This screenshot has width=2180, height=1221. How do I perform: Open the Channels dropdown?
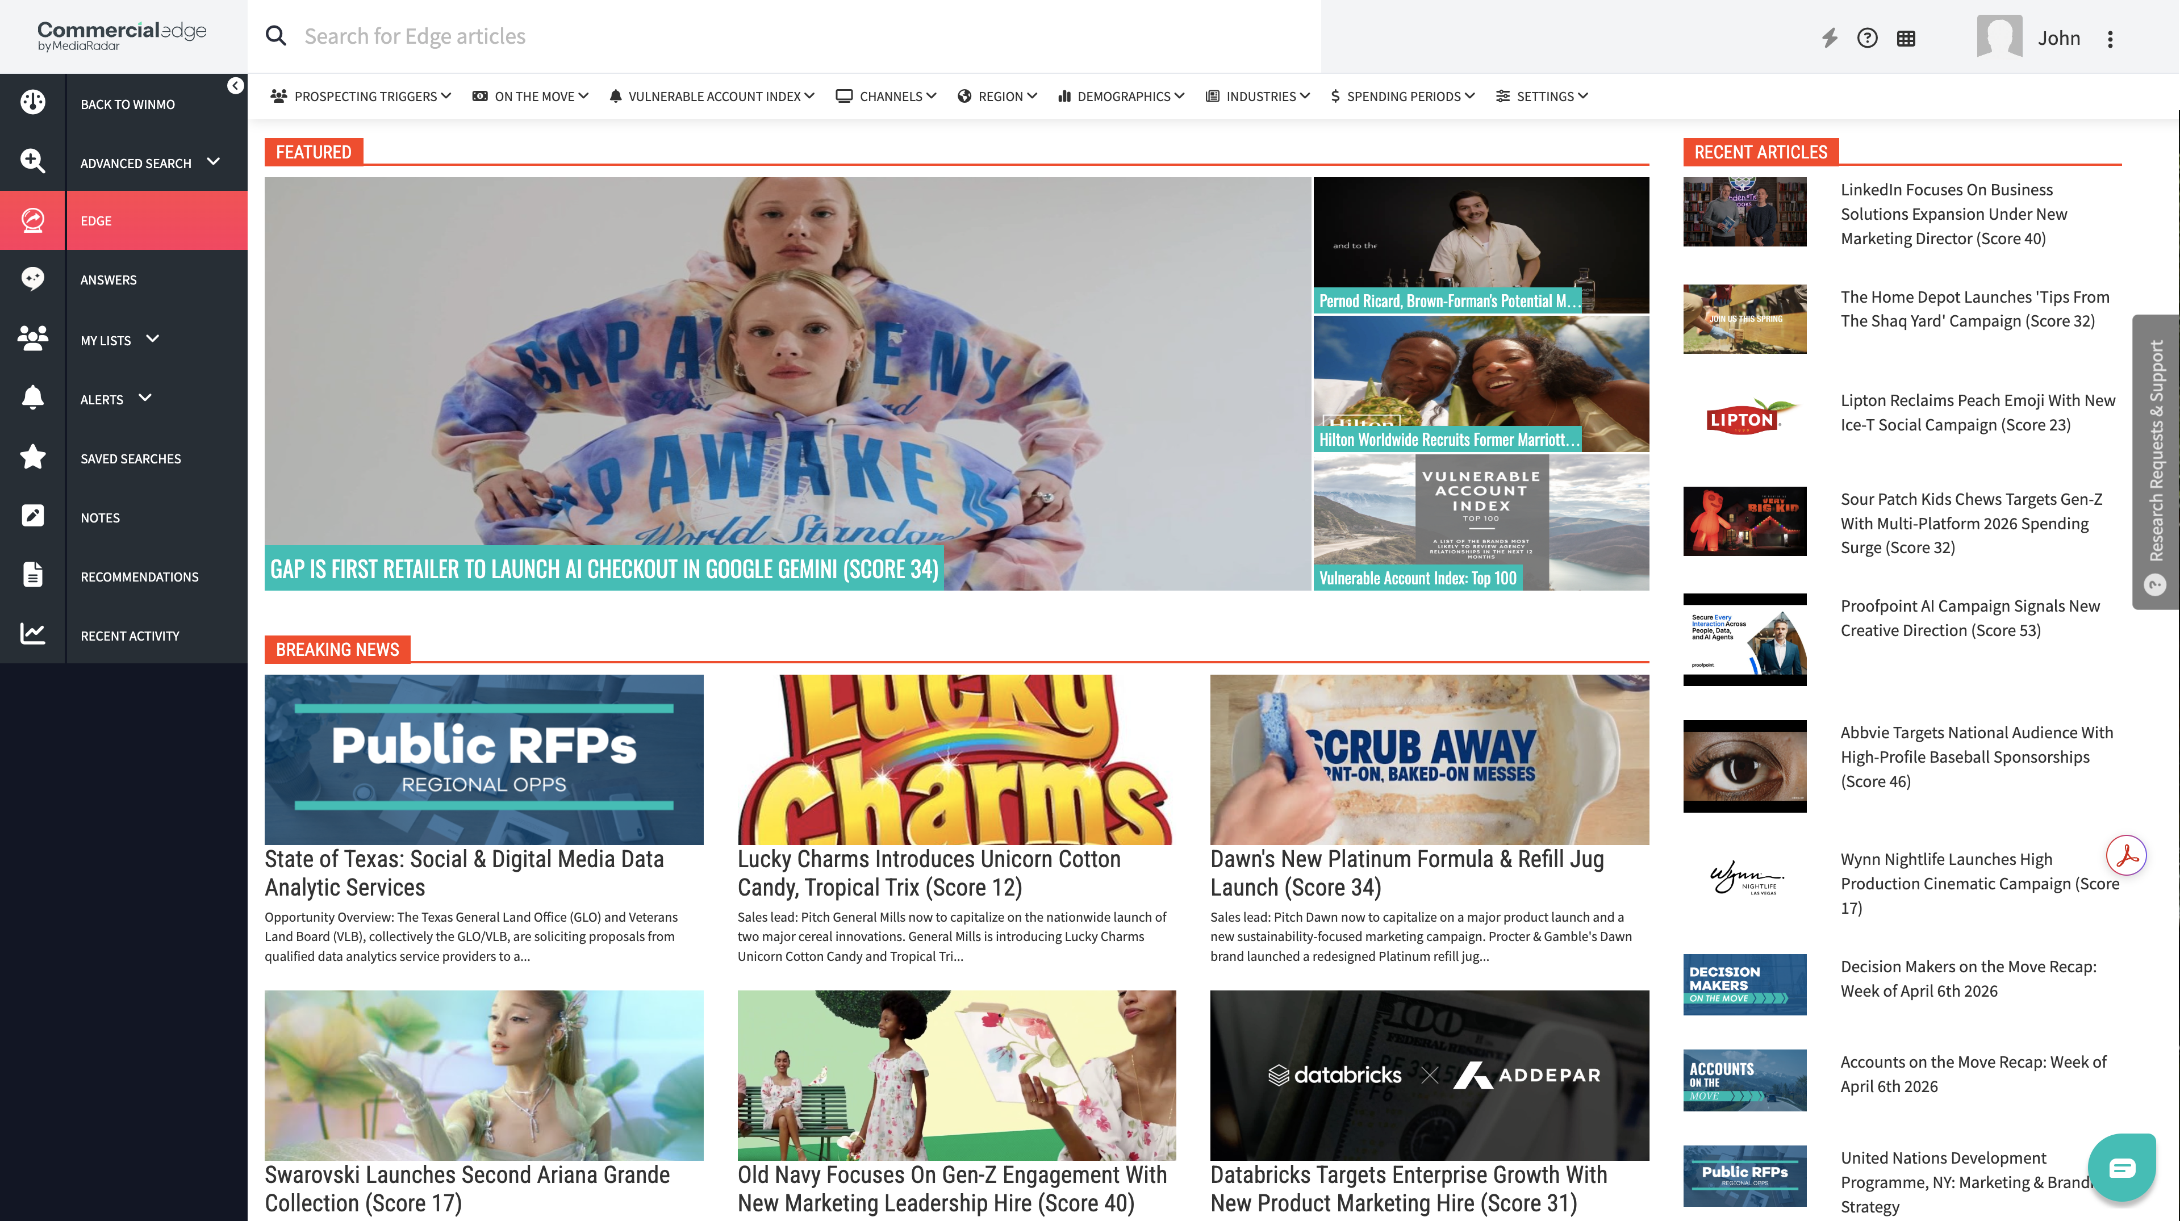tap(886, 97)
